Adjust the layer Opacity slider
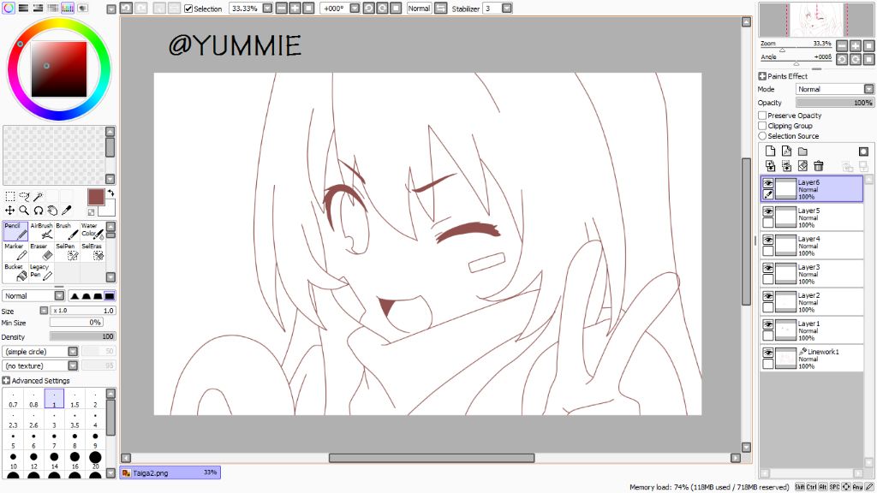The image size is (877, 493). 834,103
